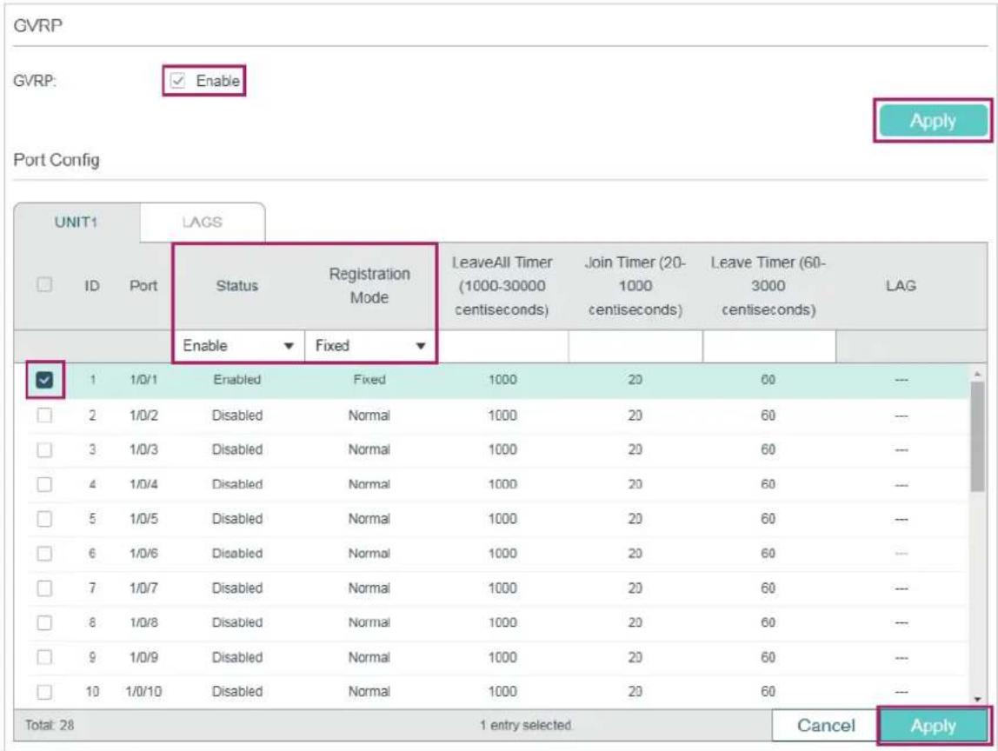Click the Leave Timer value 60 for port 1/0/7
This screenshot has height=751, width=998.
[768, 588]
